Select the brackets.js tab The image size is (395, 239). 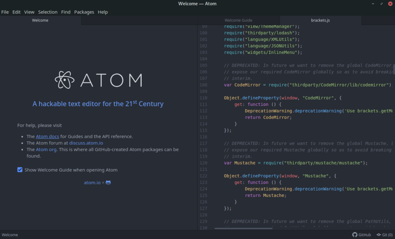320,20
